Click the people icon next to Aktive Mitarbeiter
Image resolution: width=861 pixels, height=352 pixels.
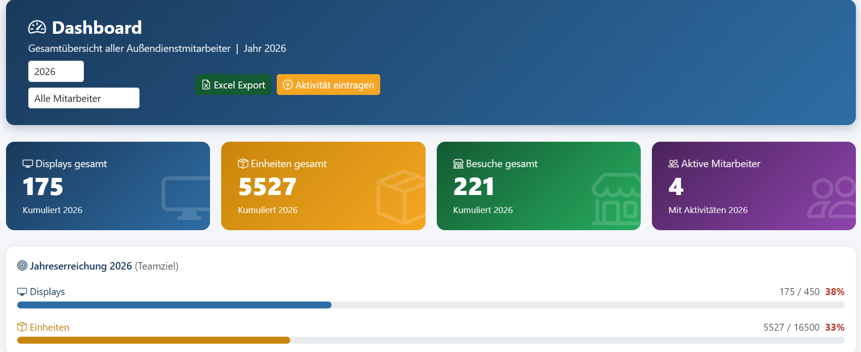tap(673, 164)
